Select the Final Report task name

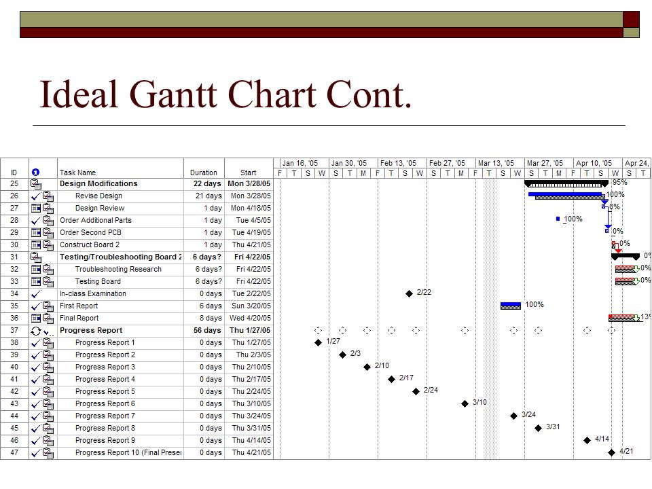click(x=79, y=319)
